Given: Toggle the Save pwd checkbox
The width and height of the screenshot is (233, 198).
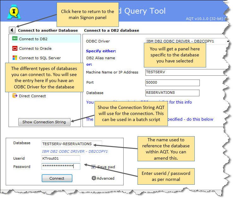Looking at the screenshot, I should (x=93, y=167).
